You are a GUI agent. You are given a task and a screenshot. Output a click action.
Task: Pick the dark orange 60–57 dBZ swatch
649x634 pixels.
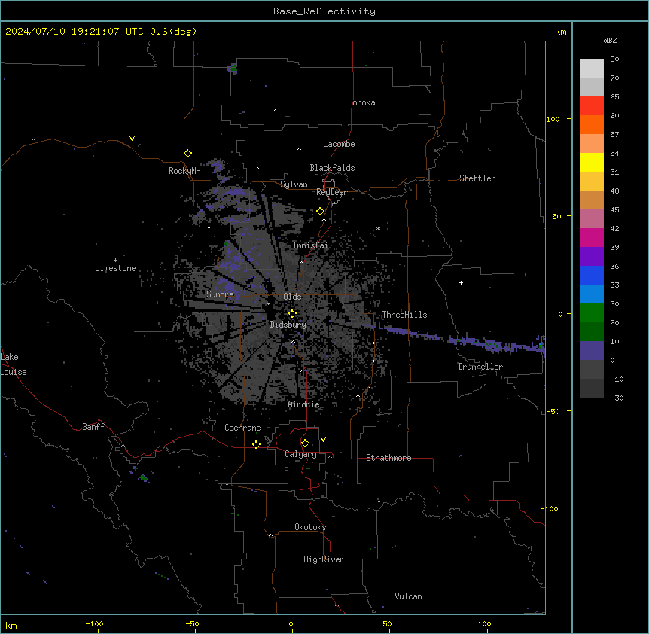[x=592, y=124]
